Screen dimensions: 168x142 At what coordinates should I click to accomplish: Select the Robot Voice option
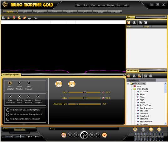(19, 97)
